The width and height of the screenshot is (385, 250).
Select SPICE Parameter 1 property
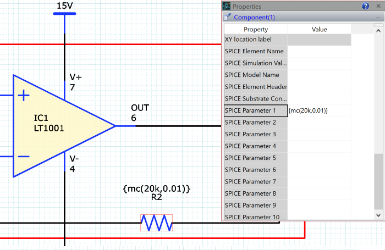[256, 110]
